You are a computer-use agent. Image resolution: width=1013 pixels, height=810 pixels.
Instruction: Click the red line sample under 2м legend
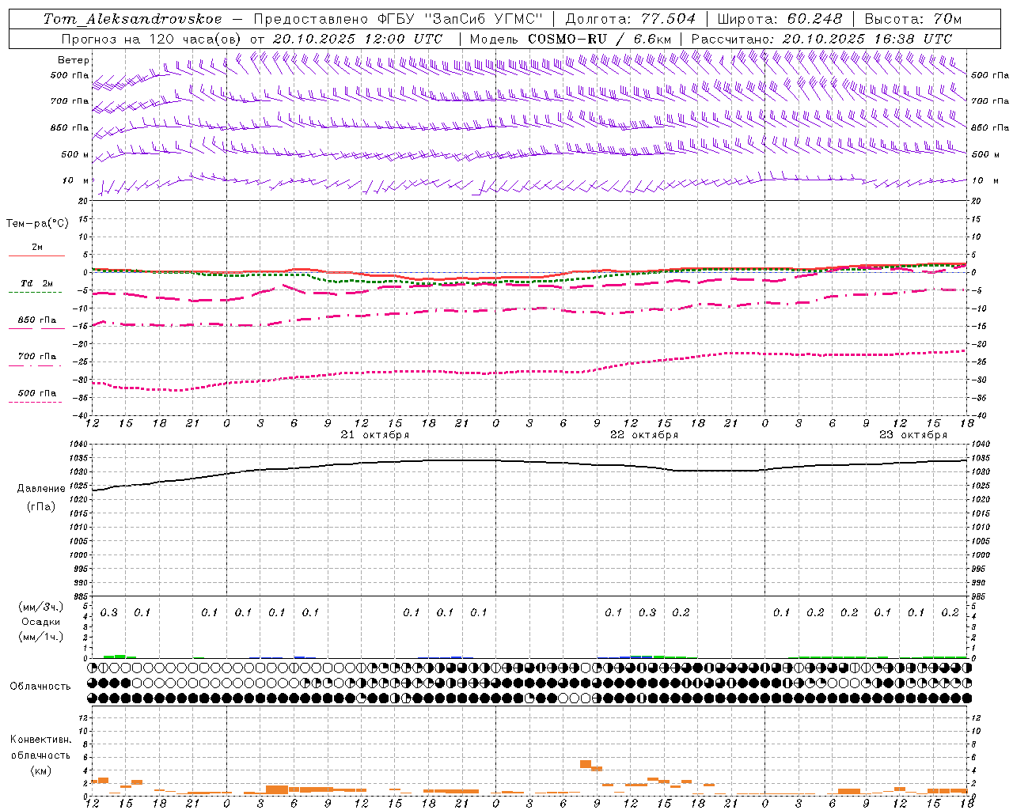[x=36, y=255]
